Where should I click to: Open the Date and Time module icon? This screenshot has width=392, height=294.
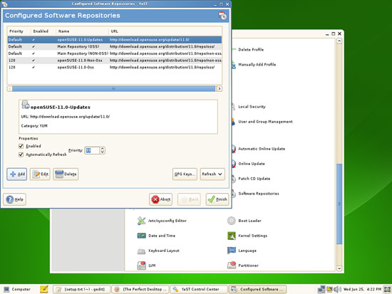pos(141,236)
